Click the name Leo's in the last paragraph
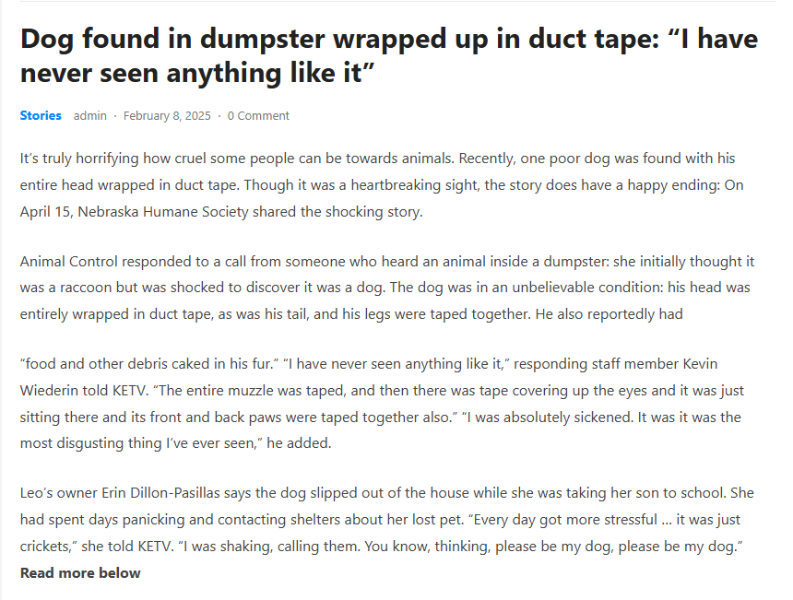This screenshot has width=793, height=600. (40, 493)
